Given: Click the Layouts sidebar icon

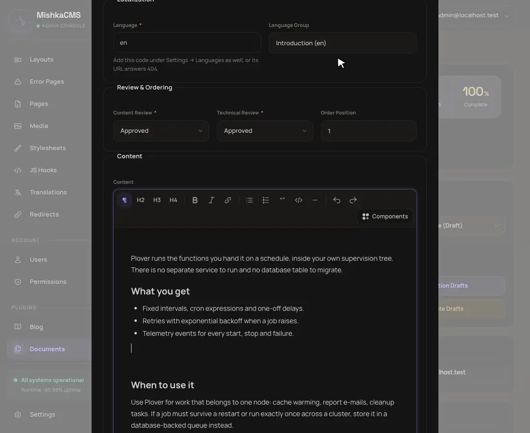Looking at the screenshot, I should [18, 60].
